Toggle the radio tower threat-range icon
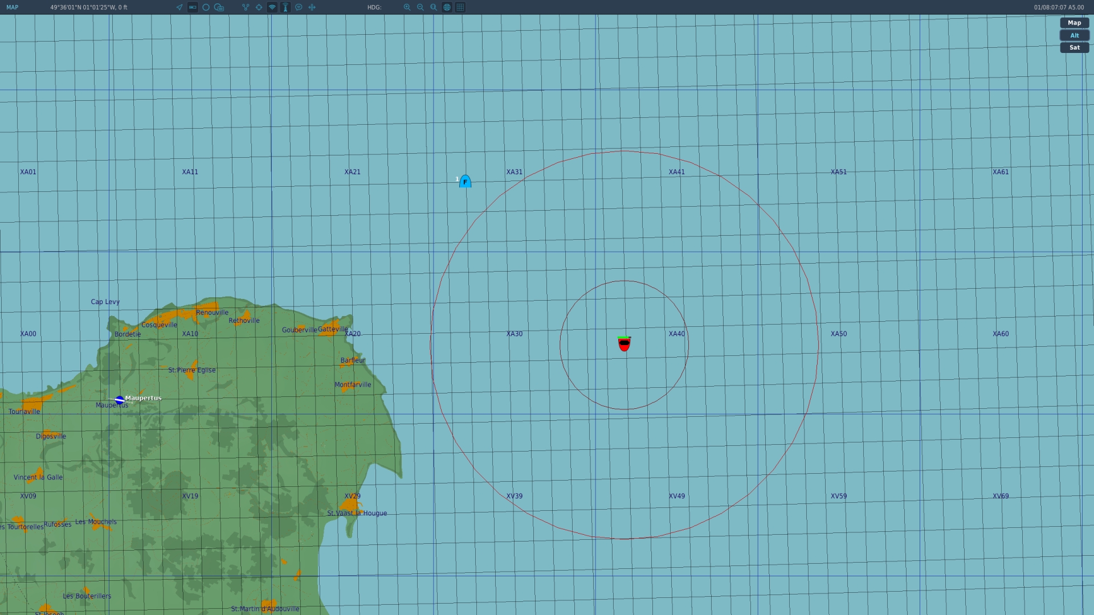The image size is (1094, 615). 285,7
